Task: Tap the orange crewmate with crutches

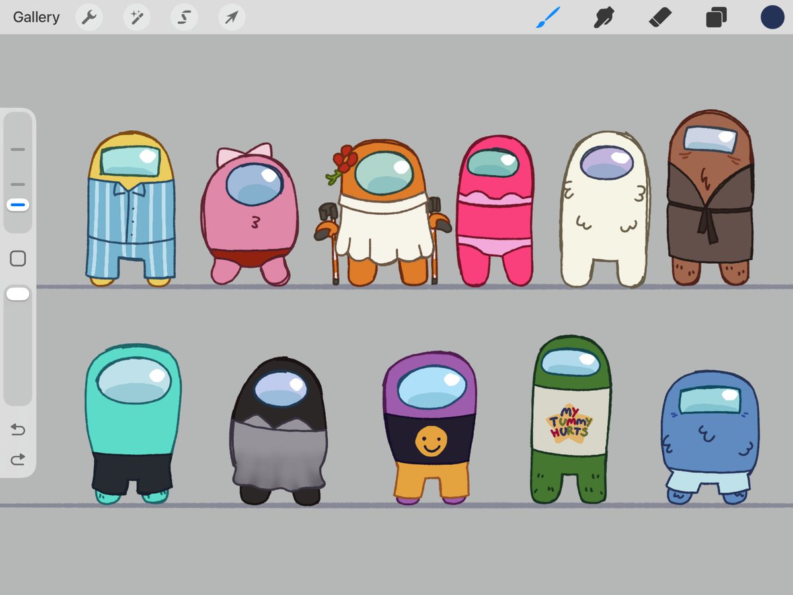Action: click(383, 213)
